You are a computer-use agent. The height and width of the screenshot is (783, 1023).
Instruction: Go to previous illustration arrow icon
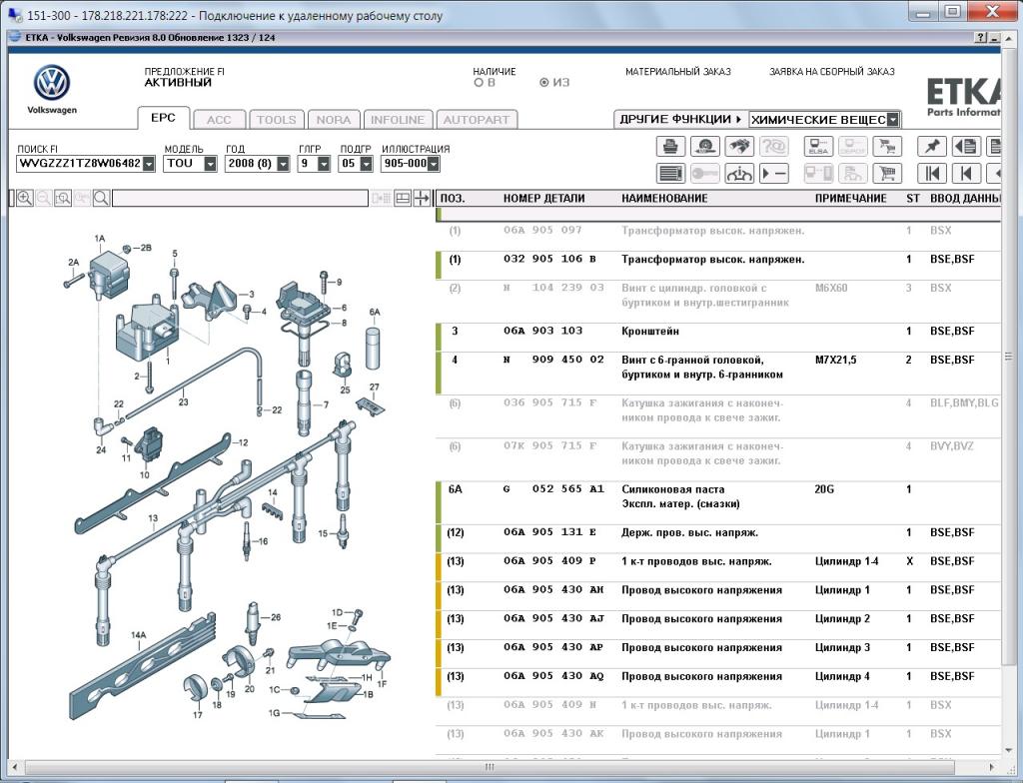pos(966,174)
